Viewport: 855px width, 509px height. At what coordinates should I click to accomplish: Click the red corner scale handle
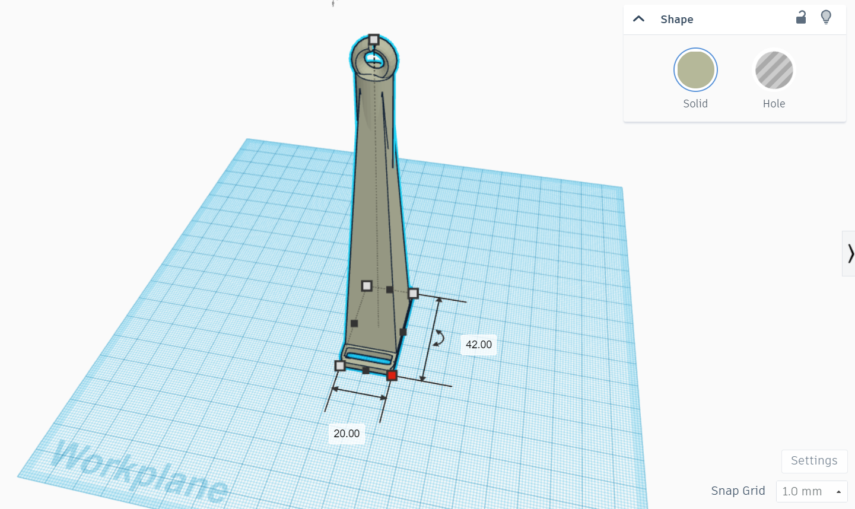392,376
